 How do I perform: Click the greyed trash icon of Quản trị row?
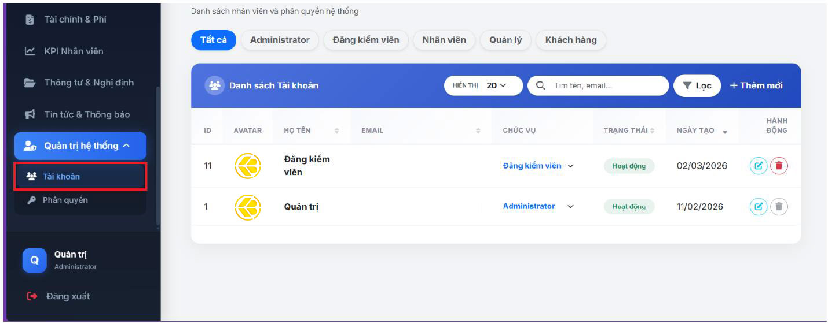click(779, 206)
